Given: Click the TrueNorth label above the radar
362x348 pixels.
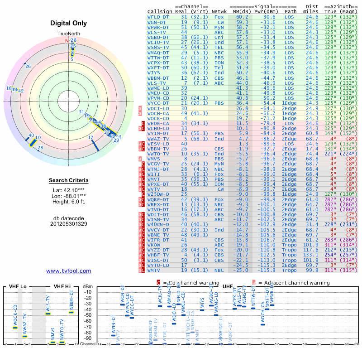Looking at the screenshot, I should tap(69, 34).
